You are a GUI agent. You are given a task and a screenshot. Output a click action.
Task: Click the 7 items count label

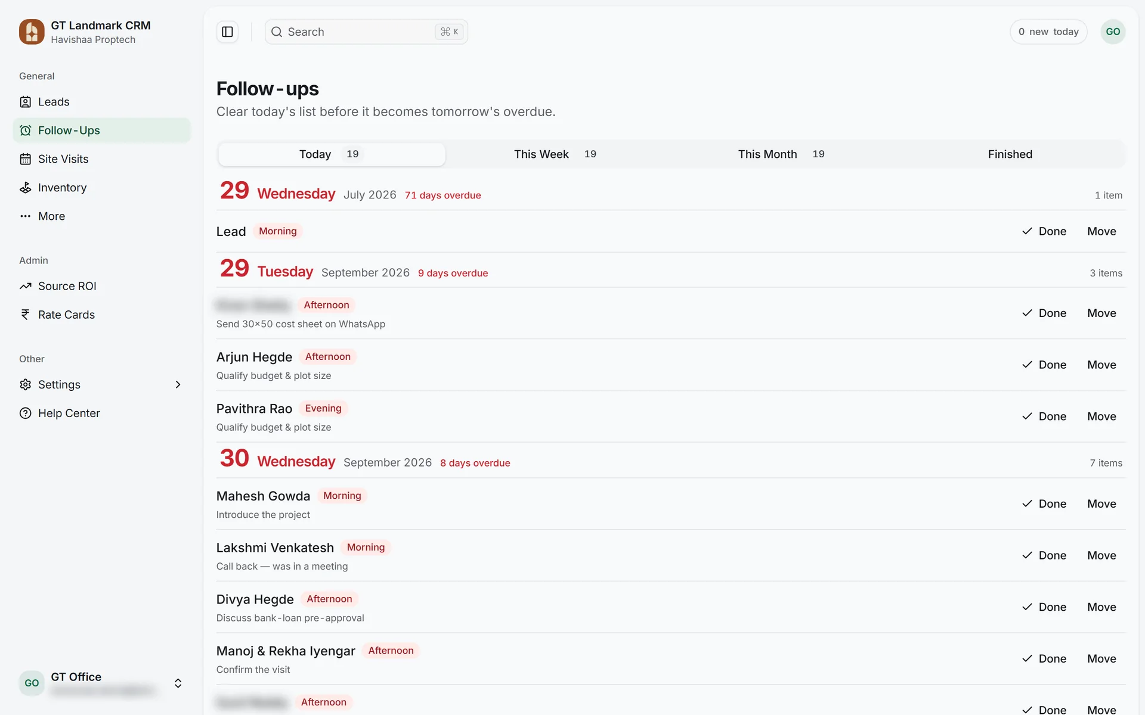pos(1106,463)
